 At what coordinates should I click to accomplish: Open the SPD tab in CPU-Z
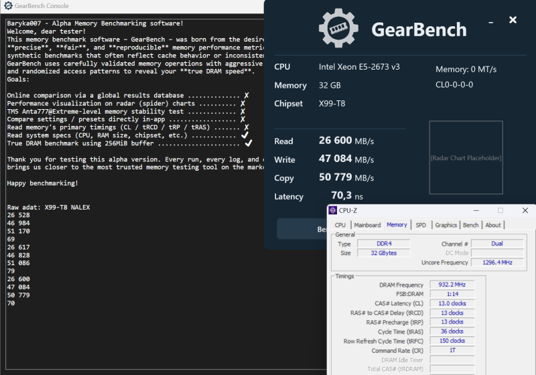click(x=421, y=225)
